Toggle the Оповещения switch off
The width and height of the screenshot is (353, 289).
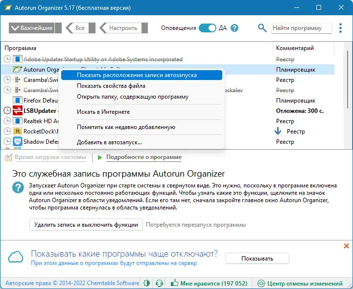[207, 28]
